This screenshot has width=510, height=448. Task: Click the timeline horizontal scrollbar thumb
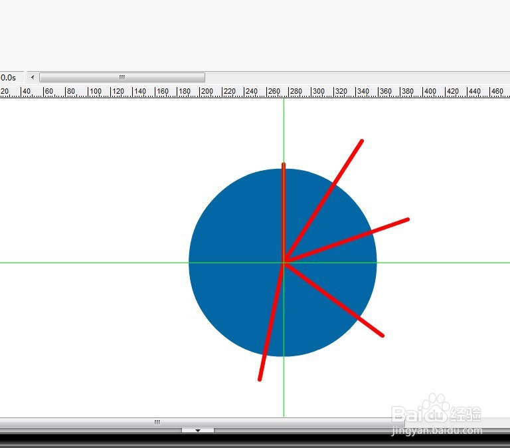(x=122, y=78)
